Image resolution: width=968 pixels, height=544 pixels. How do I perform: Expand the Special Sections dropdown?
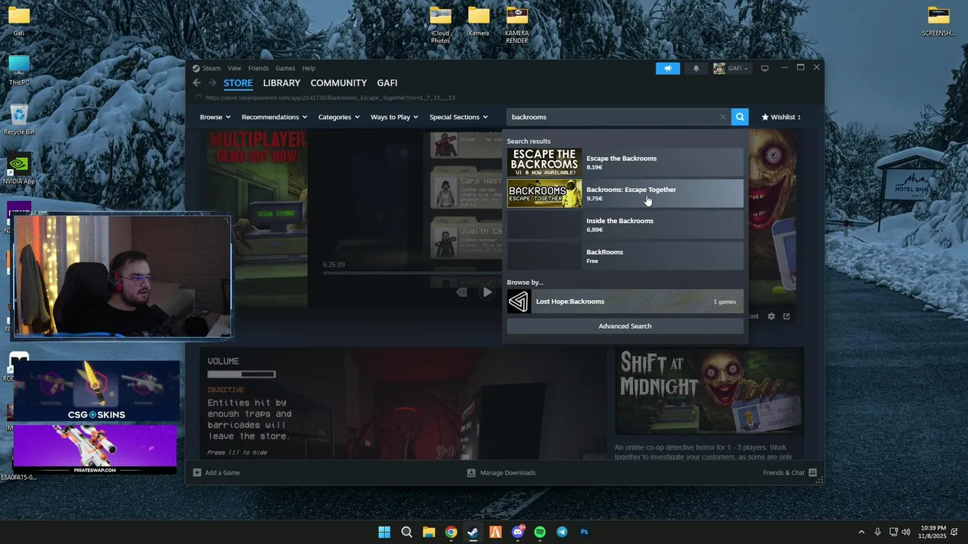click(x=458, y=117)
